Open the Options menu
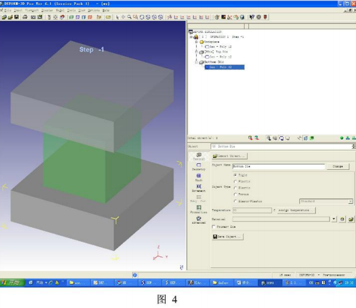Viewport: 356px width, 308px height. (94, 10)
